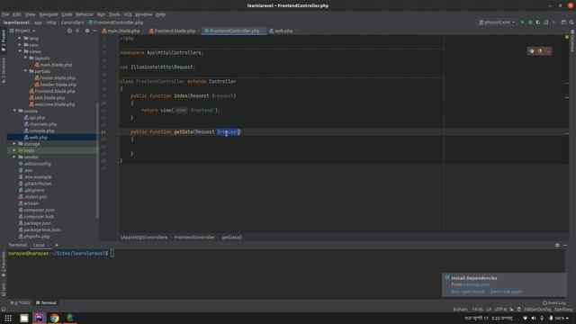Click LF line separator in status bar
Viewport: 576px width, 324px height.
click(489, 310)
